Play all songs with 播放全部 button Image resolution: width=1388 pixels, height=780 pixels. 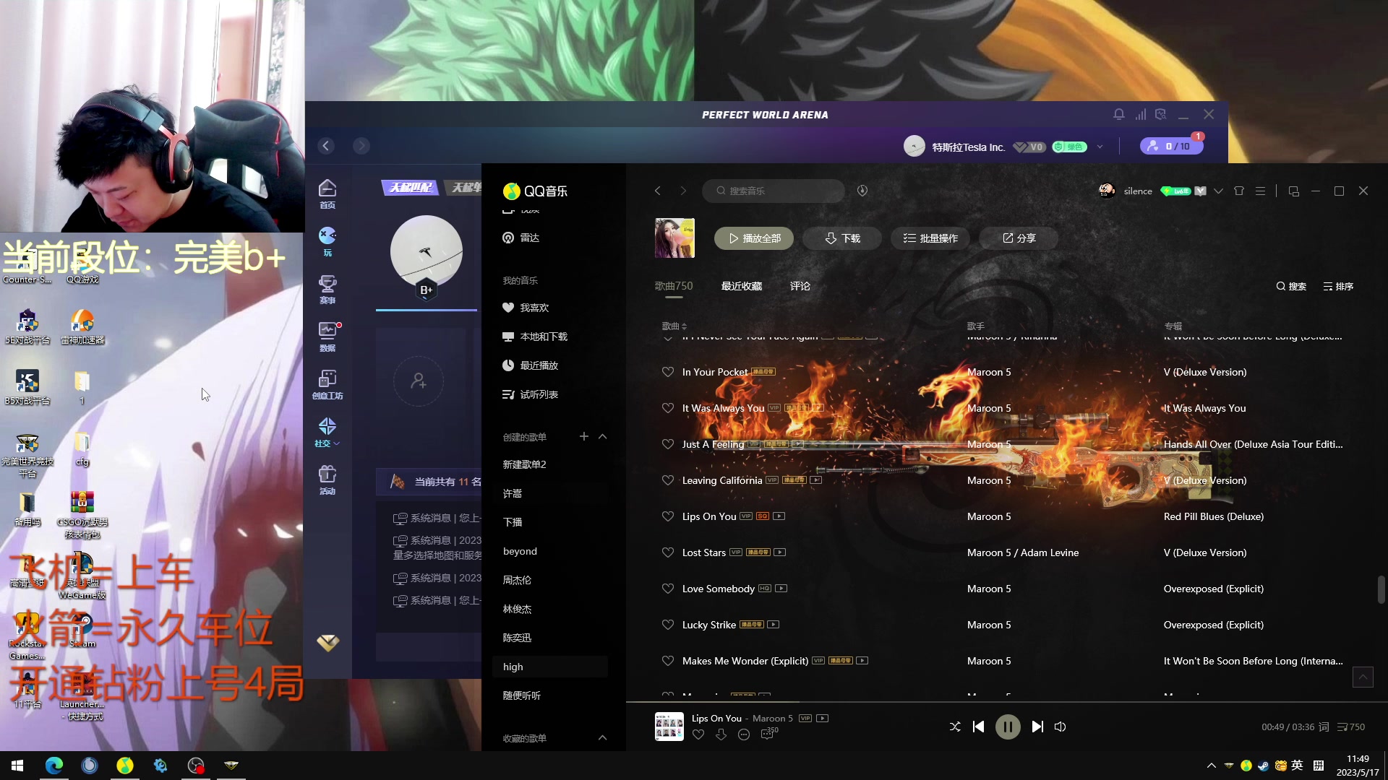[x=754, y=238]
